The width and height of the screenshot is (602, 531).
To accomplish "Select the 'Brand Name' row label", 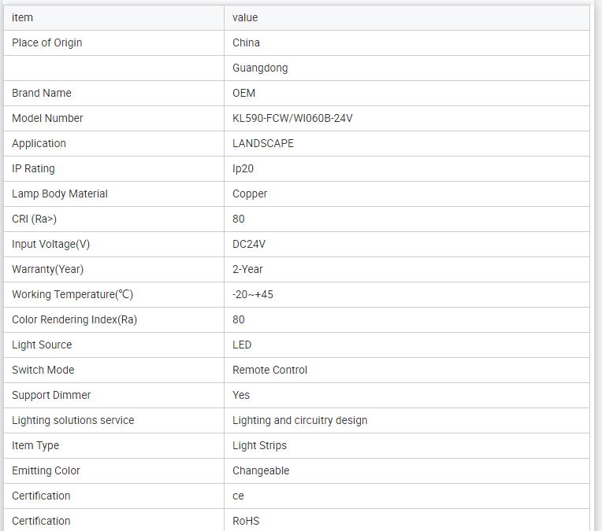I will point(42,93).
